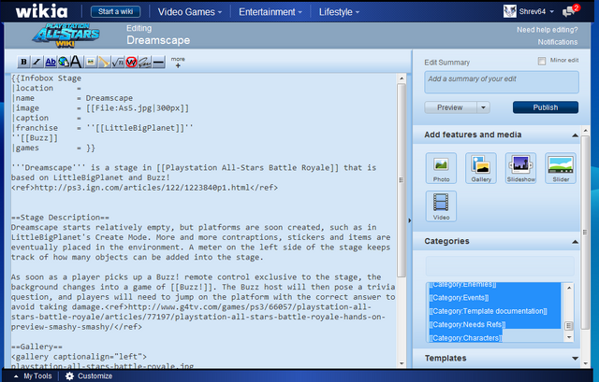Insert math formula square-root icon
This screenshot has height=382, width=599.
click(x=118, y=62)
